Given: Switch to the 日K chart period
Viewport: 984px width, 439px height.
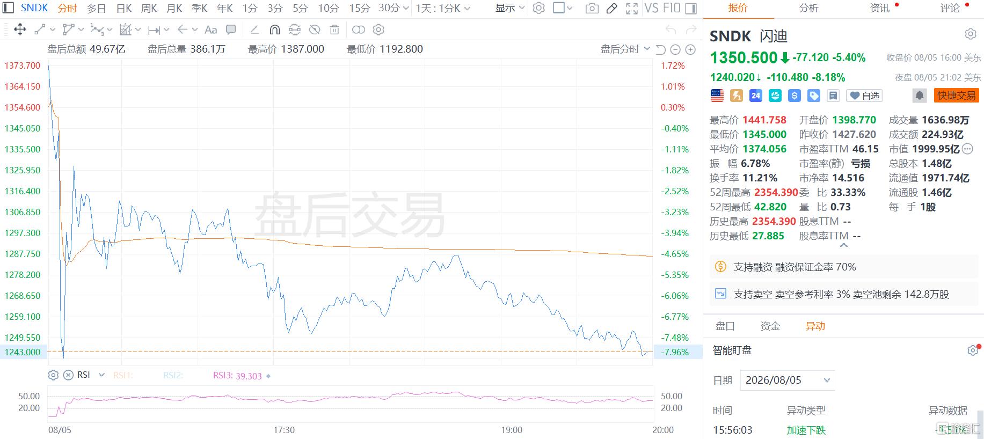Looking at the screenshot, I should pos(124,8).
